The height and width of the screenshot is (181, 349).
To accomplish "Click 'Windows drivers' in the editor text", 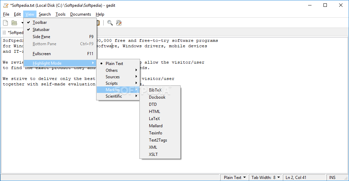I will (143, 46).
